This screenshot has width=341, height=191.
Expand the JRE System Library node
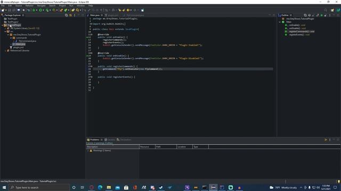point(5,28)
